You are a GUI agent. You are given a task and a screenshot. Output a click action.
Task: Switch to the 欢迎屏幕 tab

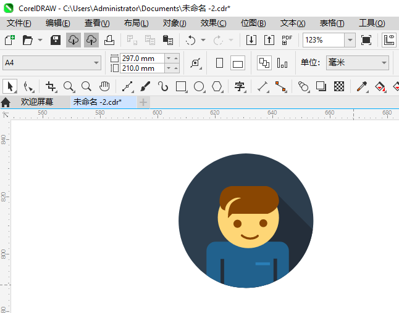click(36, 102)
